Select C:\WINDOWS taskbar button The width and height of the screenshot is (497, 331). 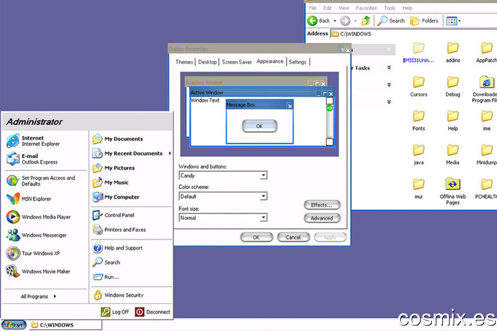click(x=66, y=325)
